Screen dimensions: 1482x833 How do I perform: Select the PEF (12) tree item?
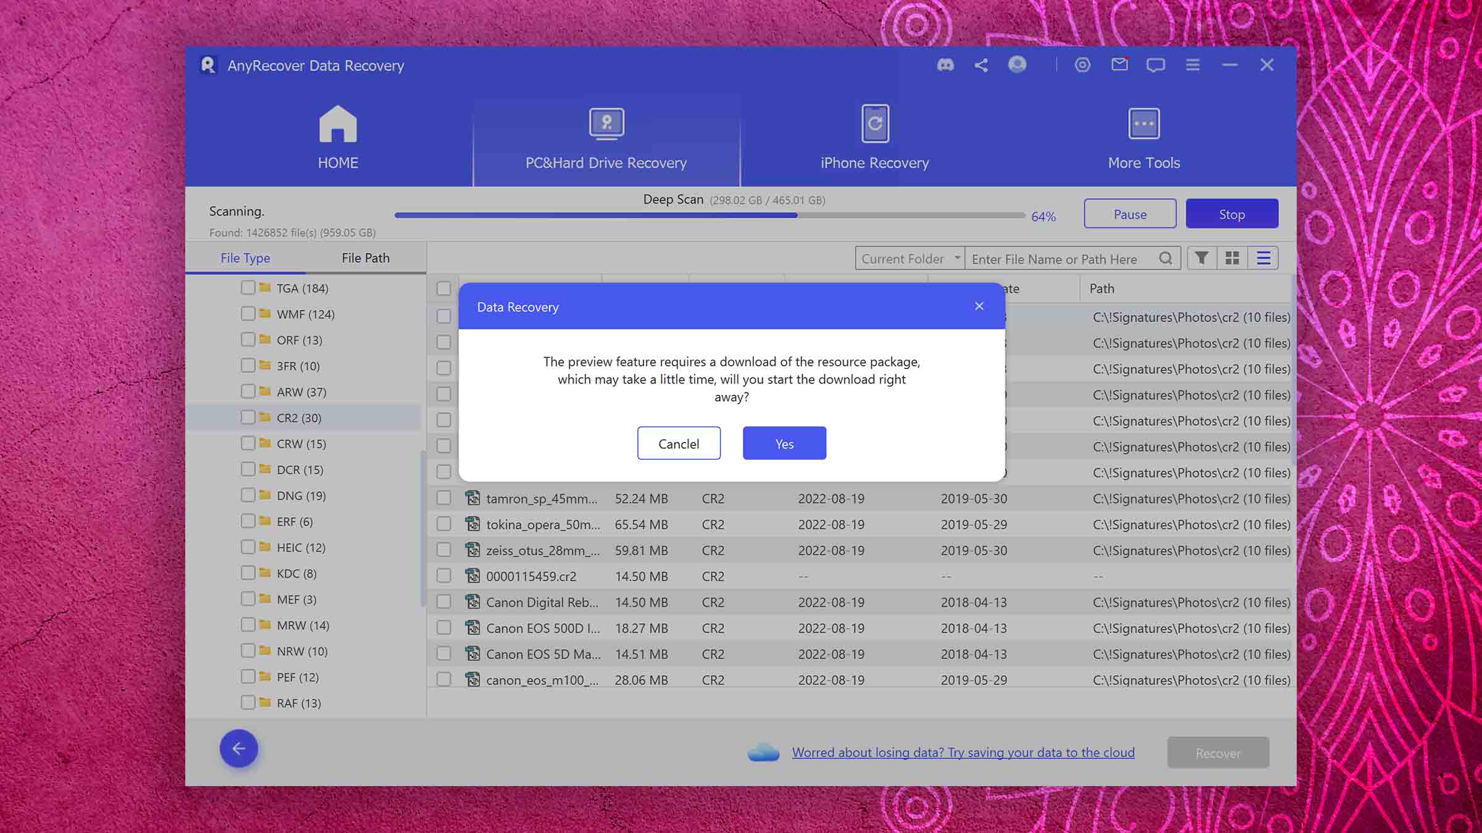(x=298, y=676)
